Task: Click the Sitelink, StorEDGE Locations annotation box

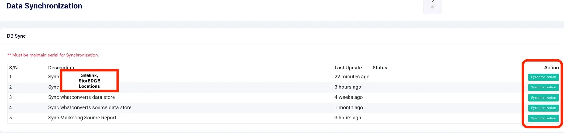Action: point(89,81)
